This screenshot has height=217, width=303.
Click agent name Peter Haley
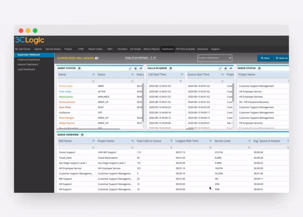65,92
